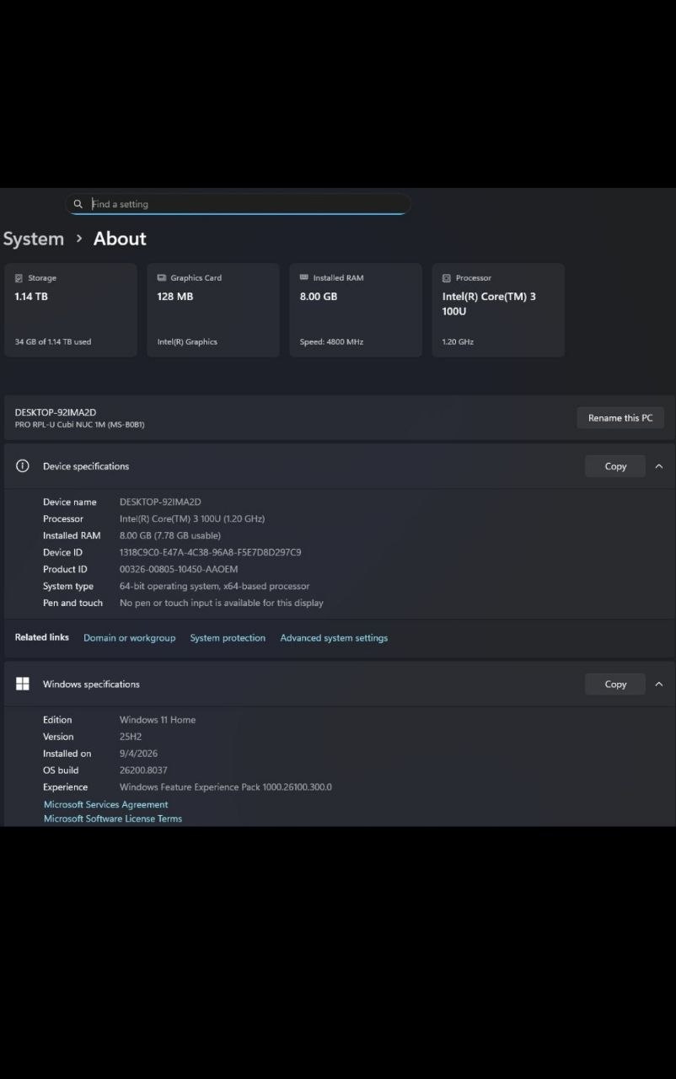Open Advanced system settings link

point(334,638)
